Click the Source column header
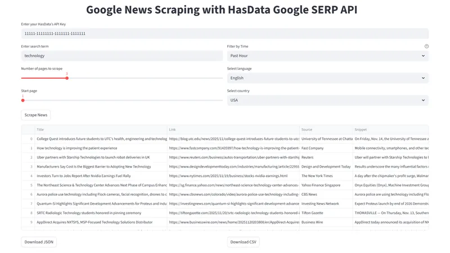 (326, 129)
